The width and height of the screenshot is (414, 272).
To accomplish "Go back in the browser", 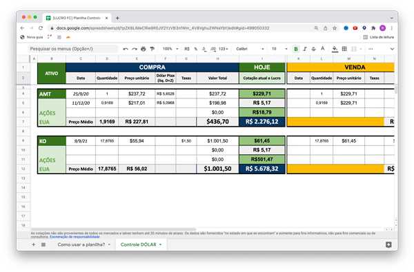I will (x=23, y=28).
